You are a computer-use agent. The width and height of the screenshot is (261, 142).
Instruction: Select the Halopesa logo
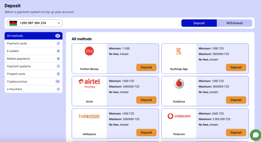tap(89, 116)
